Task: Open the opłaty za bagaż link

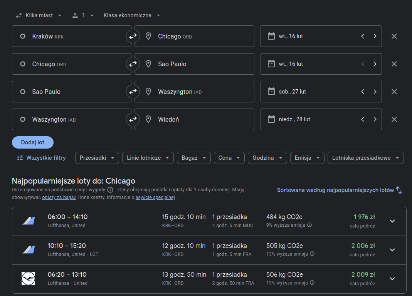Action: 59,197
